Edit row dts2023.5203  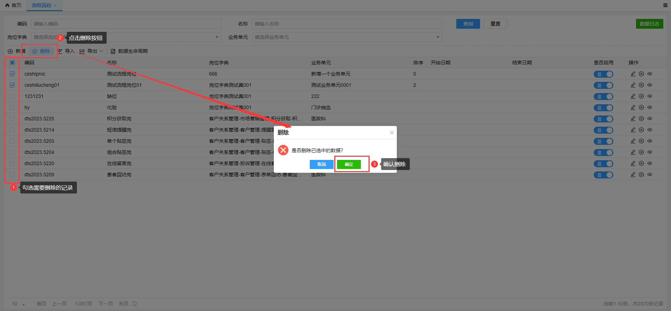[x=633, y=141]
